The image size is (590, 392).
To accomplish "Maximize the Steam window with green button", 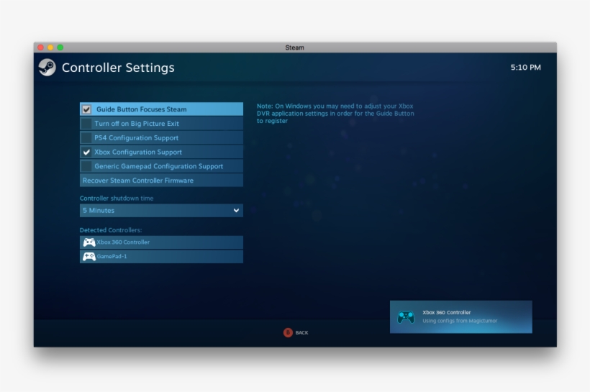I will tap(60, 47).
